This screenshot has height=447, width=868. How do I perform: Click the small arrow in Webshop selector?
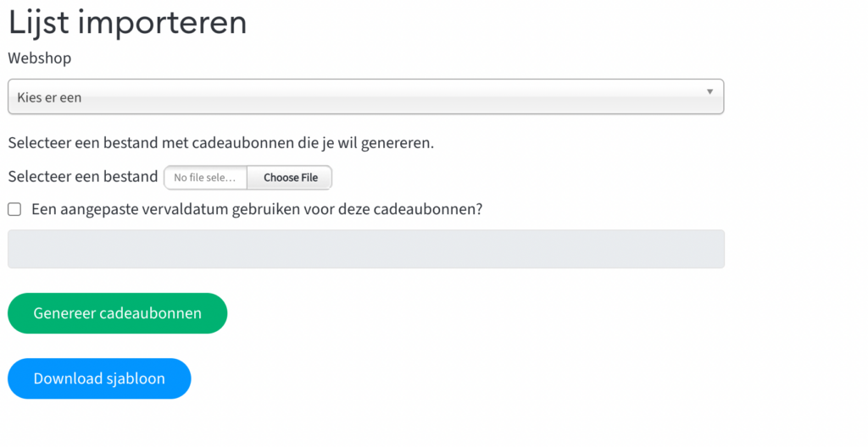coord(709,91)
